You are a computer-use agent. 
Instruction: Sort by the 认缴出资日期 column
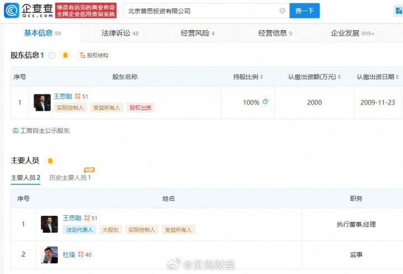tap(378, 77)
